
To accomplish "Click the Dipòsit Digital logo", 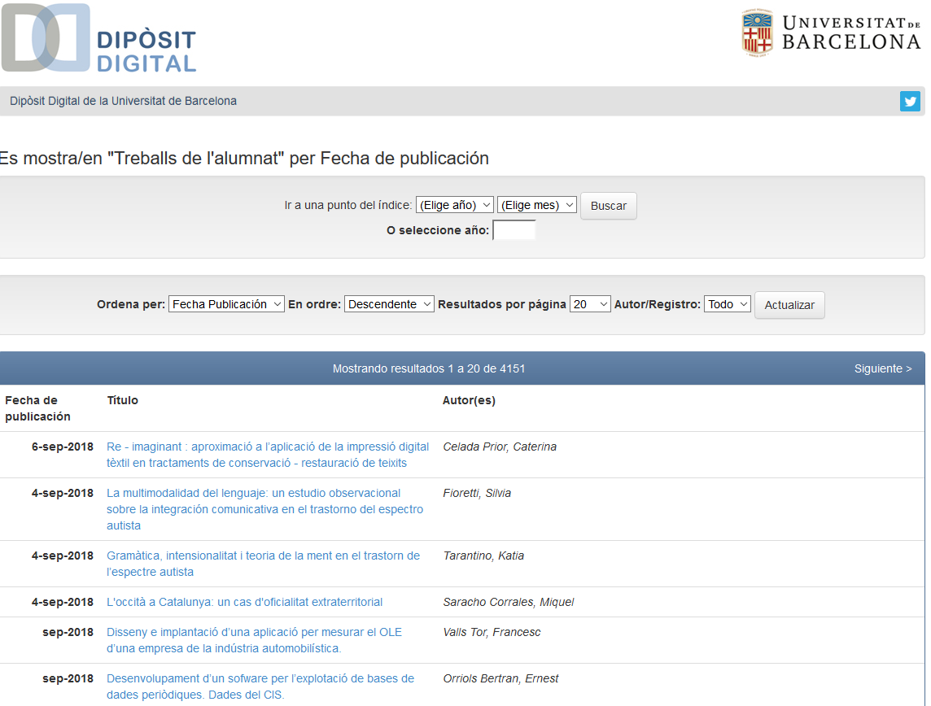I will [98, 39].
